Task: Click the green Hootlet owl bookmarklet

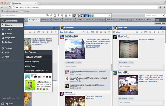Action: pyautogui.click(x=30, y=85)
